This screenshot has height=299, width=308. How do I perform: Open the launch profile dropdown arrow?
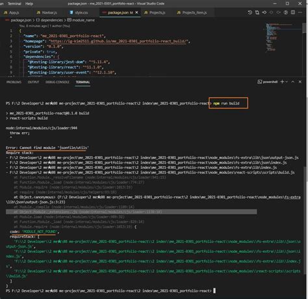287,82
